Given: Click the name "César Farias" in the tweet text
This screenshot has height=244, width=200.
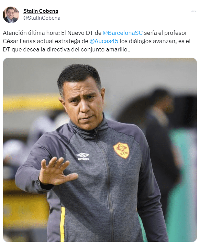Looking at the screenshot, I should pos(19,41).
